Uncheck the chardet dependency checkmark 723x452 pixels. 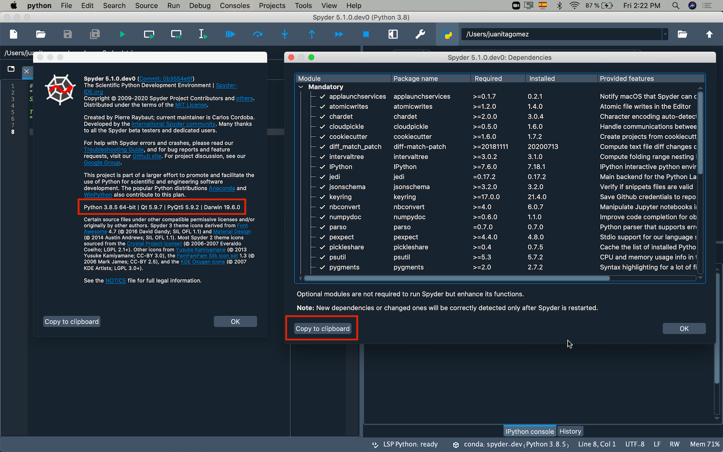323,116
